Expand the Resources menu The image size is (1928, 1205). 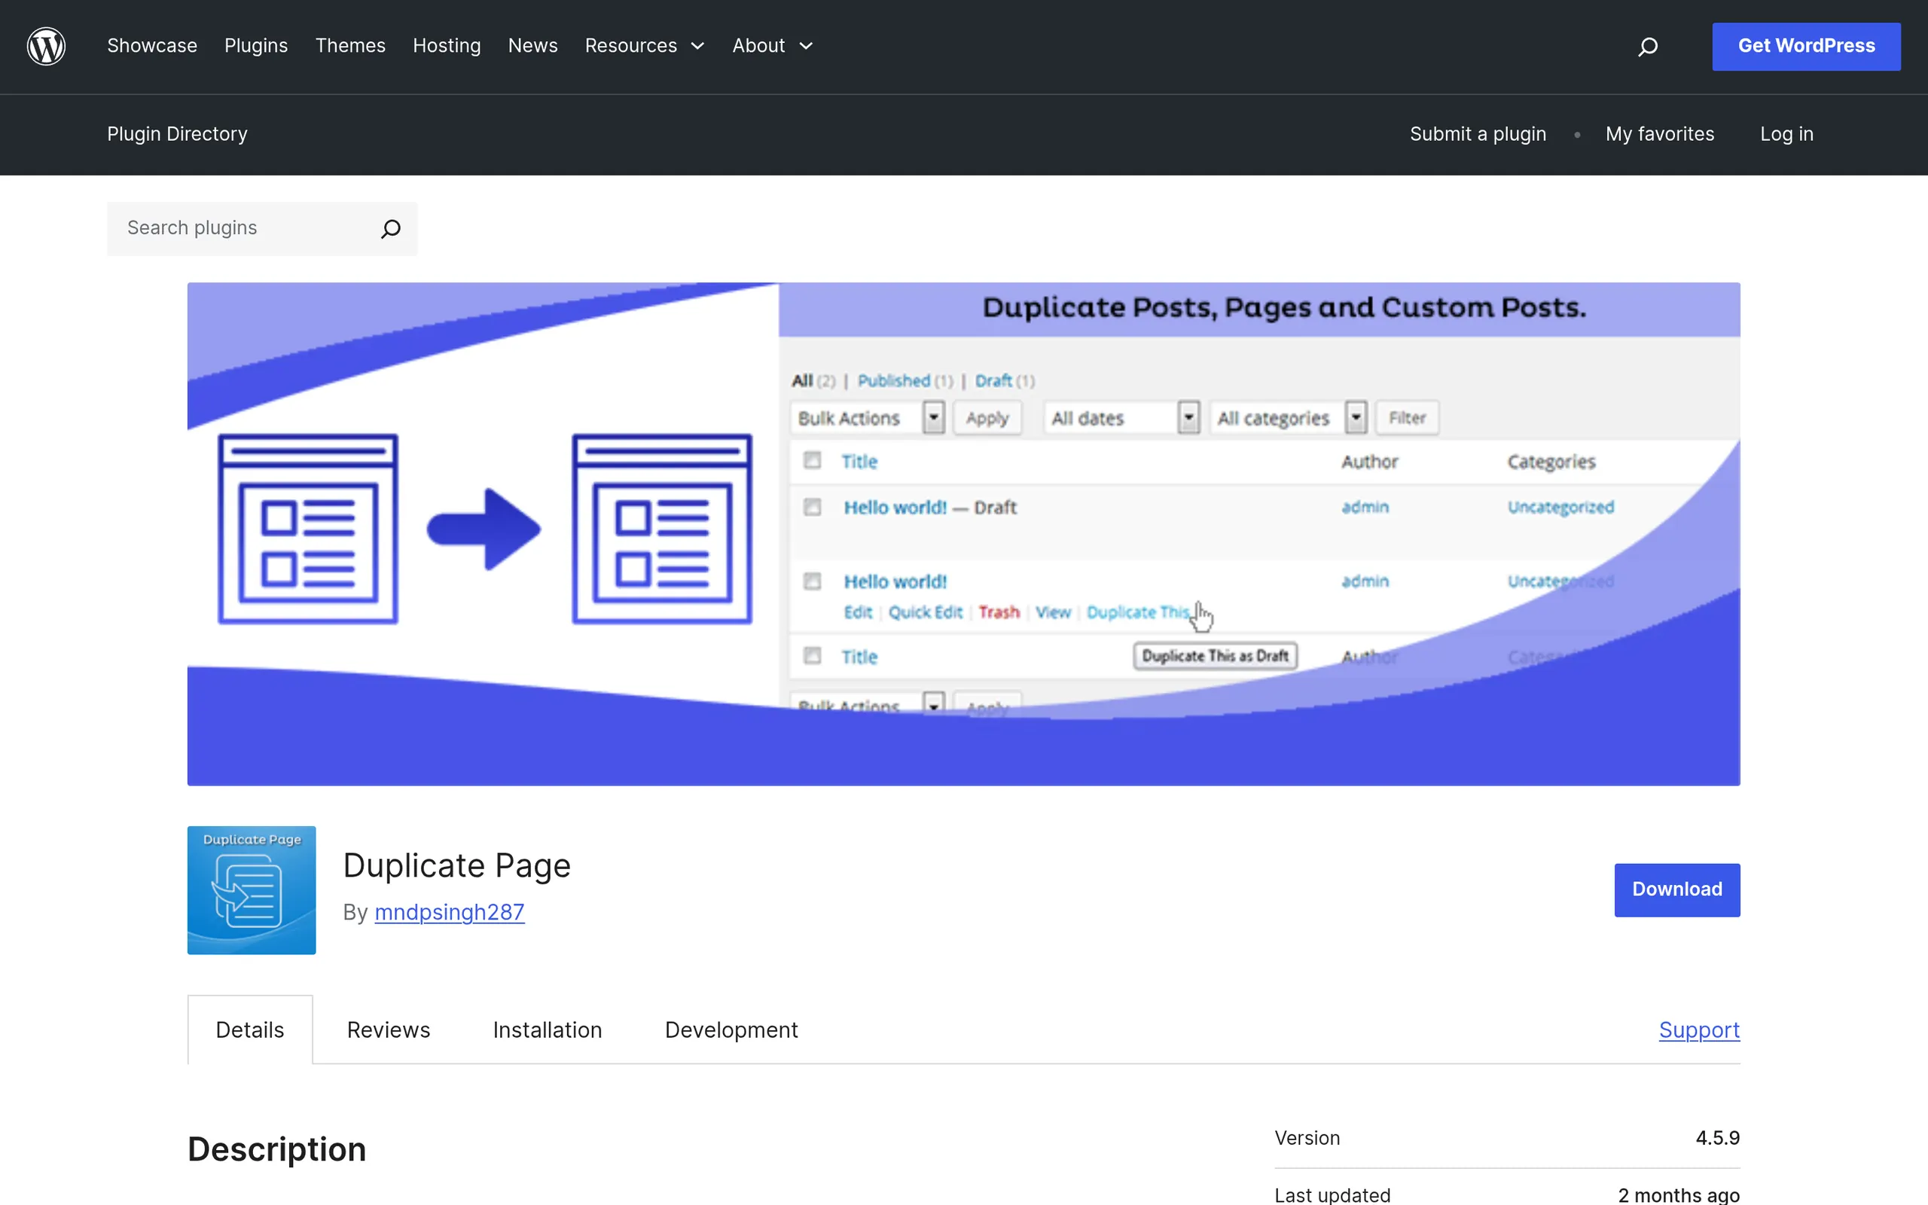[645, 46]
